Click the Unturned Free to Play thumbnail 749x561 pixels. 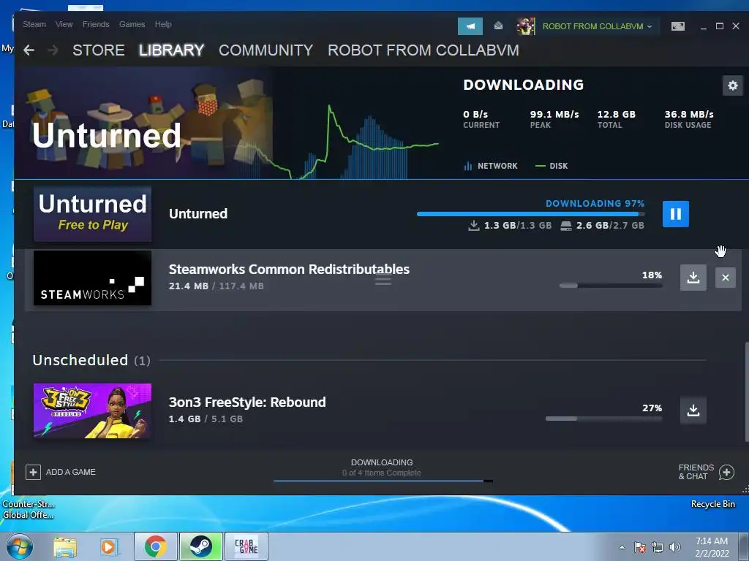click(x=92, y=214)
